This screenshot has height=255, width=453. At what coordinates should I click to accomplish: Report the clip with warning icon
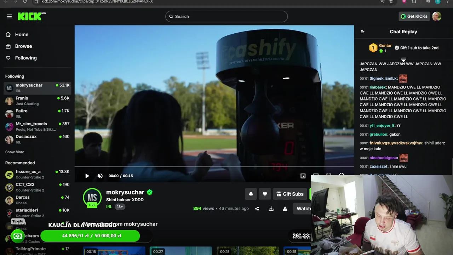(x=285, y=209)
